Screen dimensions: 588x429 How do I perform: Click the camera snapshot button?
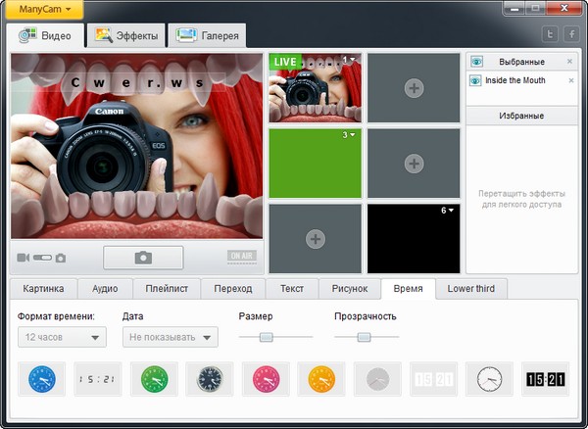(143, 258)
